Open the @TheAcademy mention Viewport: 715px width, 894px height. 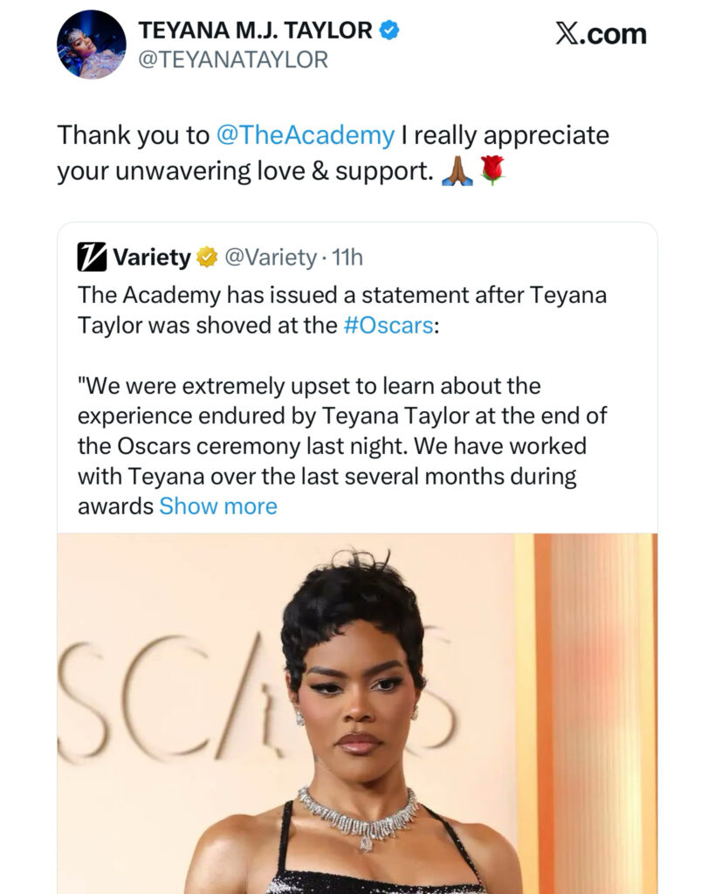(x=305, y=135)
